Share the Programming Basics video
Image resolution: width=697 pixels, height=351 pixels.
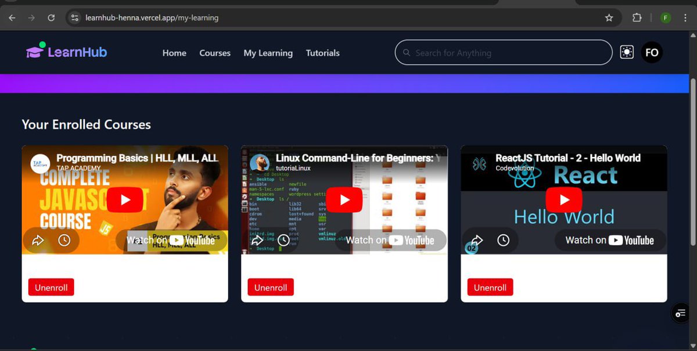coord(38,240)
